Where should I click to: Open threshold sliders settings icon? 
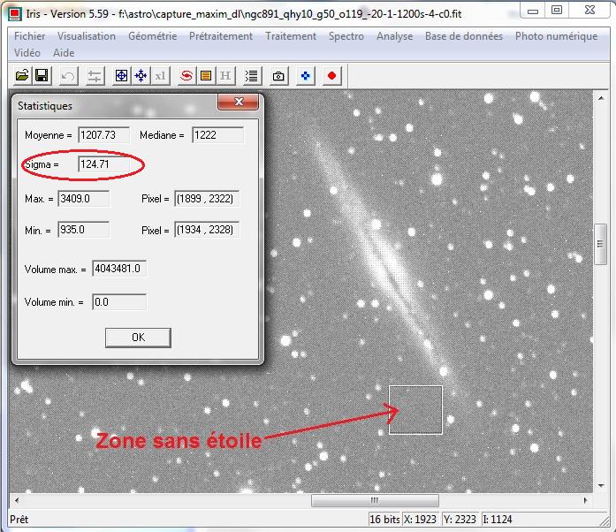[x=95, y=75]
